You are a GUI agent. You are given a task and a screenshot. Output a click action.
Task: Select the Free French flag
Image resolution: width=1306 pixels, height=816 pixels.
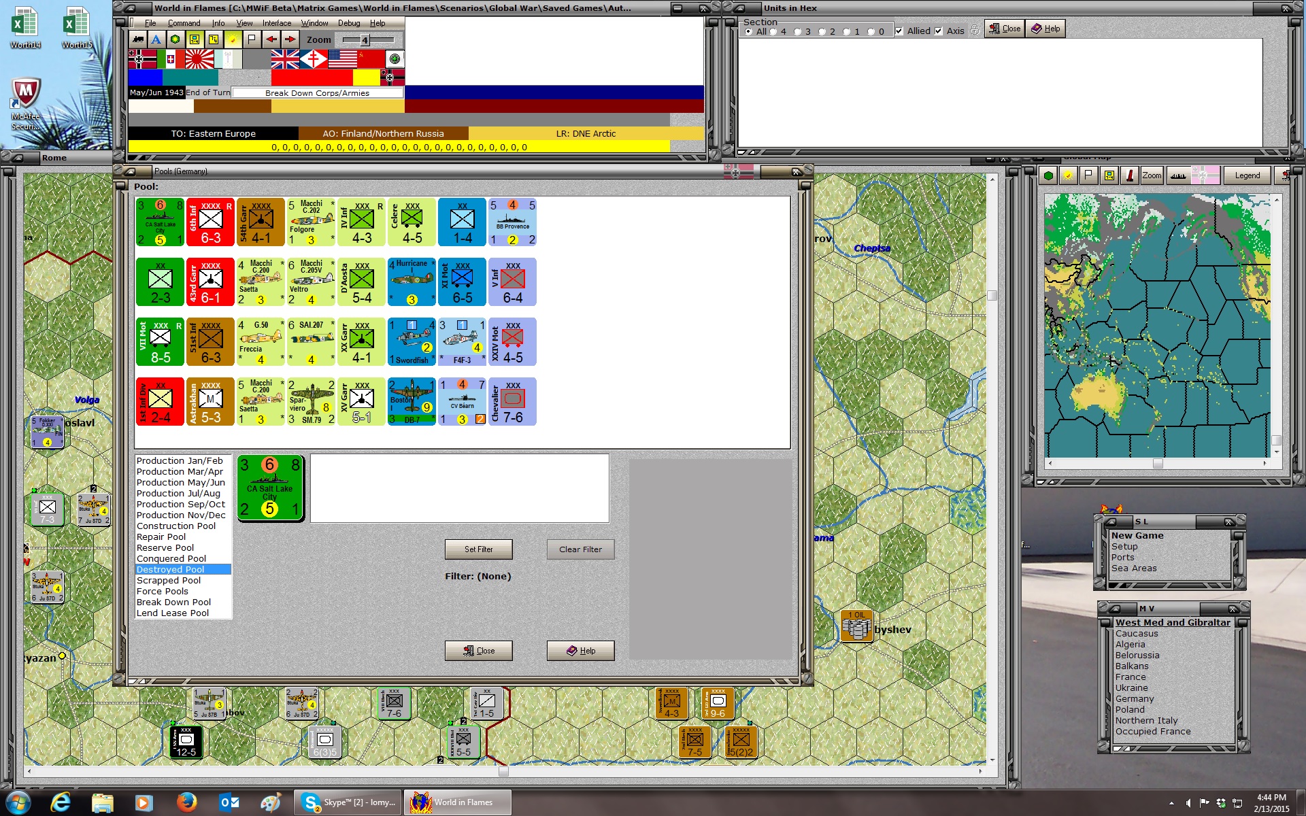[x=314, y=59]
